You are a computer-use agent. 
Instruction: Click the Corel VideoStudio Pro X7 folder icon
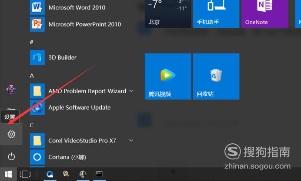37,141
